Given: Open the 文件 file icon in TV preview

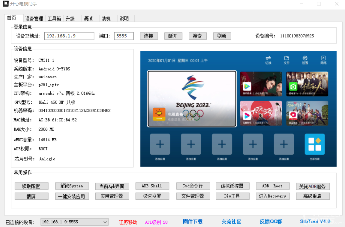Looking at the screenshot, I should [286, 60].
